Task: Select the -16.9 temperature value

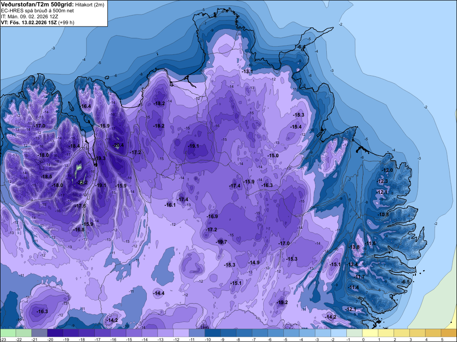Action: (x=212, y=216)
